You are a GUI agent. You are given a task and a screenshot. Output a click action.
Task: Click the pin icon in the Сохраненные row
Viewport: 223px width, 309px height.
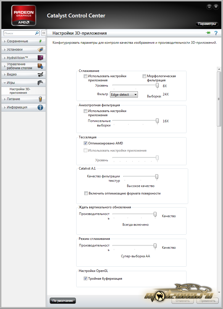click(40, 41)
